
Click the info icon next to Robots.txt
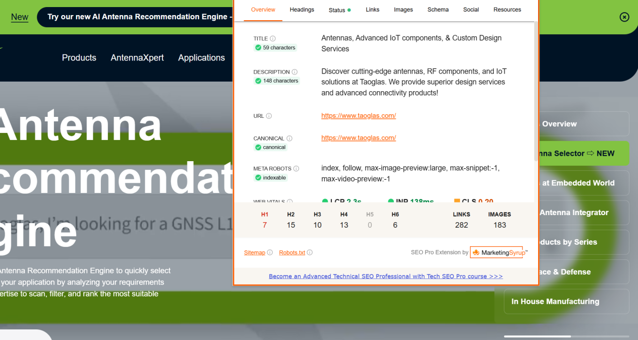coord(310,252)
